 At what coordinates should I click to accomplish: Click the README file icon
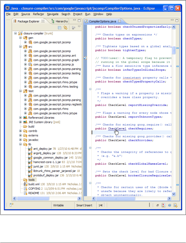click(x=25, y=193)
